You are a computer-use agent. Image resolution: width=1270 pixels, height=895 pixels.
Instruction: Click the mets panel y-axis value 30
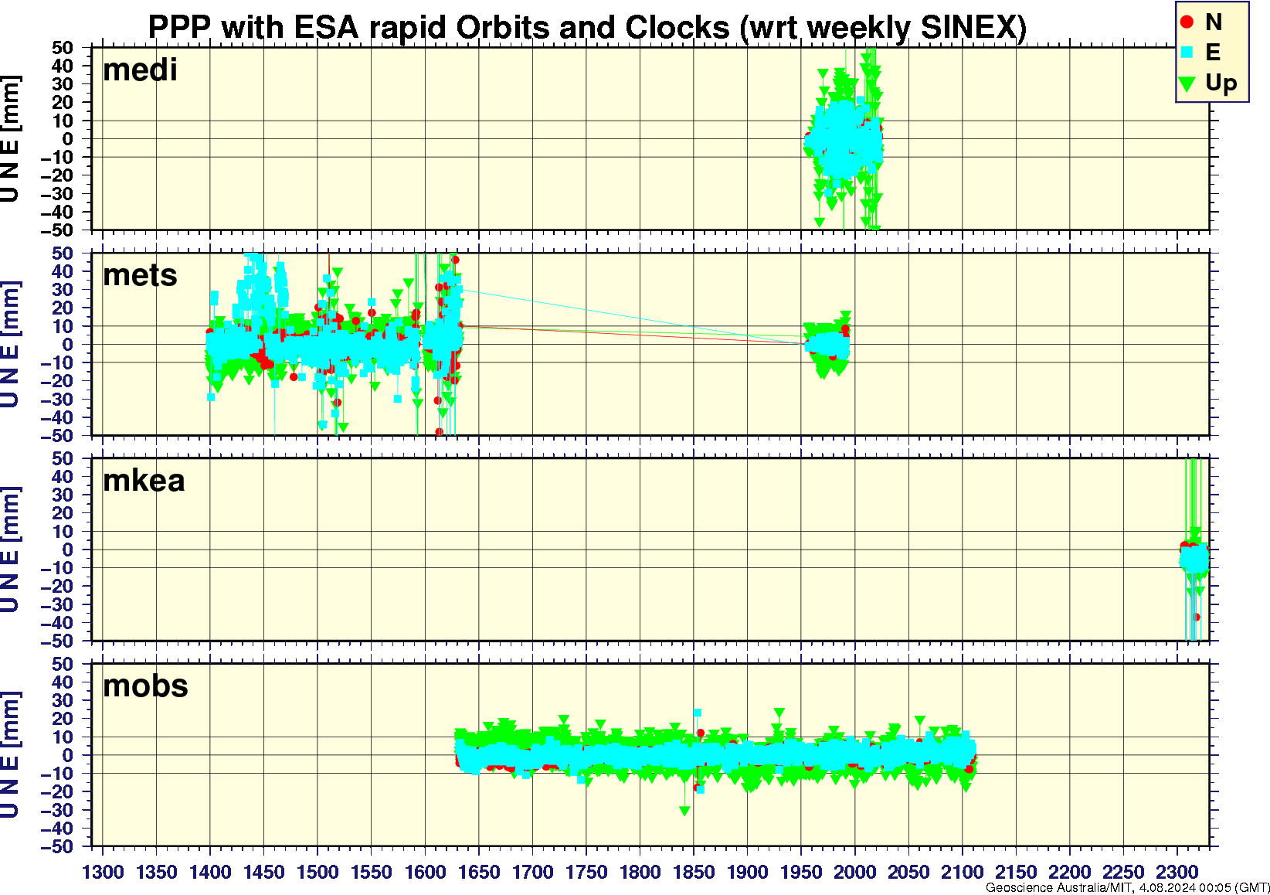63,290
